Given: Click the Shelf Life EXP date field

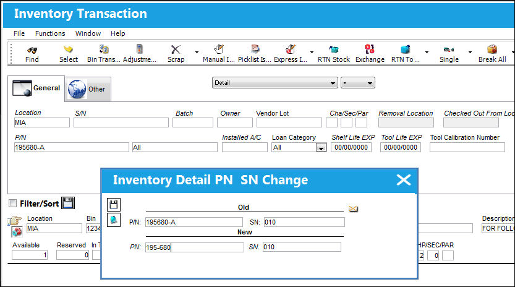Looking at the screenshot, I should tap(351, 147).
